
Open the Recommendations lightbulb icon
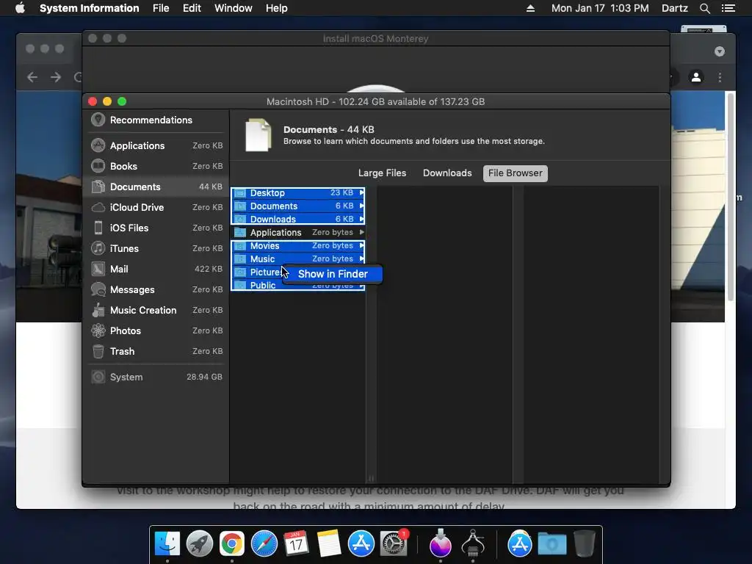coord(98,120)
